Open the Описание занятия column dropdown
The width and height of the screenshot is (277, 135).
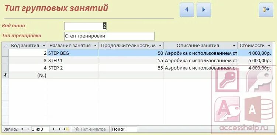pos(234,46)
